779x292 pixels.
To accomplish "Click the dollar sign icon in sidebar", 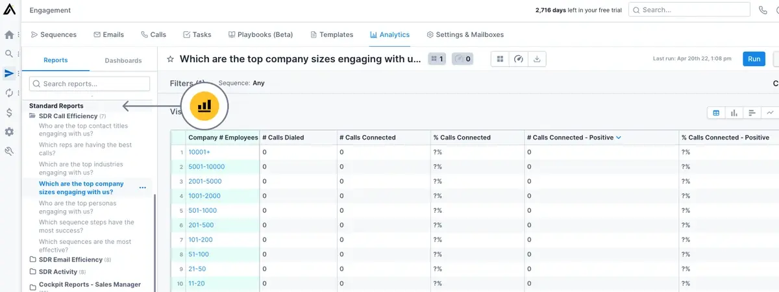I will [x=9, y=112].
